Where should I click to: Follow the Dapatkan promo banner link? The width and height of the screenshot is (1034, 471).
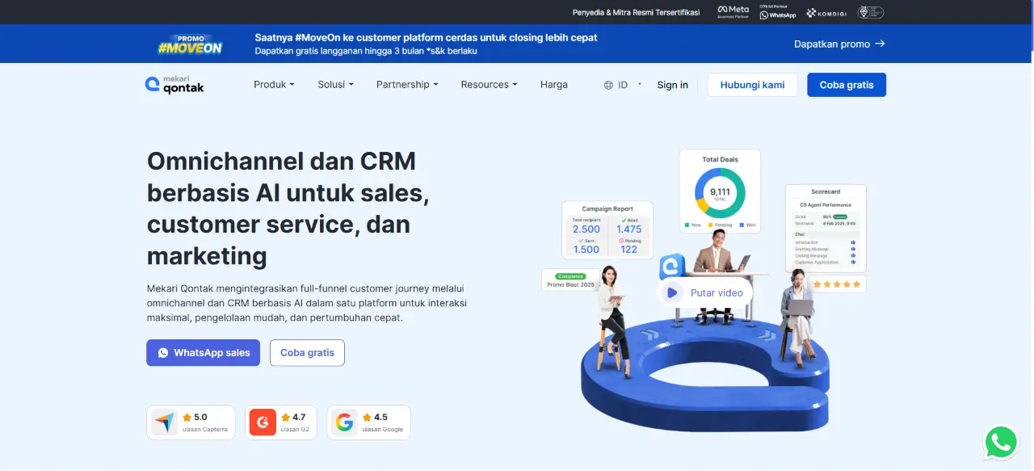click(839, 44)
